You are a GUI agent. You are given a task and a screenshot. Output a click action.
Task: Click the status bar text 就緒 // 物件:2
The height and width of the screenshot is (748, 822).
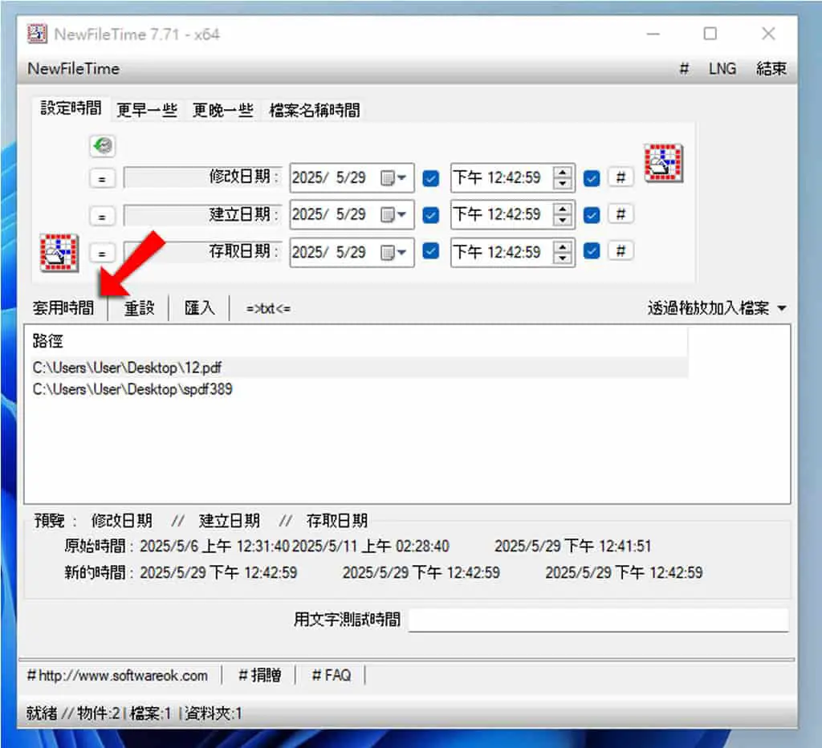click(73, 713)
